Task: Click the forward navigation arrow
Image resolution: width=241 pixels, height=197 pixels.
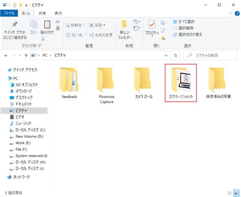Action: point(14,55)
